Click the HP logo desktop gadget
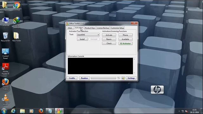Screen dimensions: 203x114 click(x=157, y=90)
